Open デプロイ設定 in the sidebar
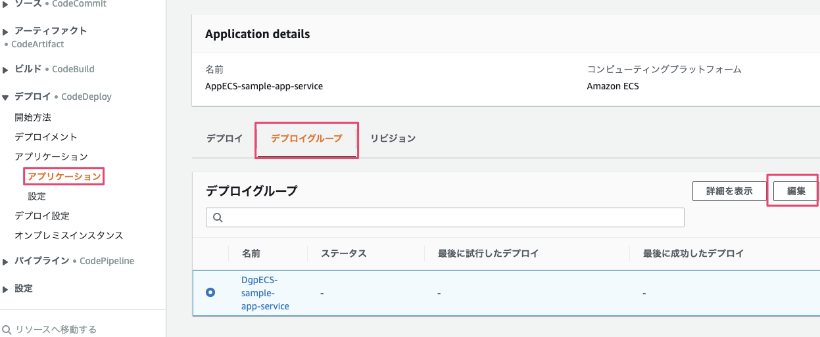Viewport: 820px width, 337px height. (42, 216)
